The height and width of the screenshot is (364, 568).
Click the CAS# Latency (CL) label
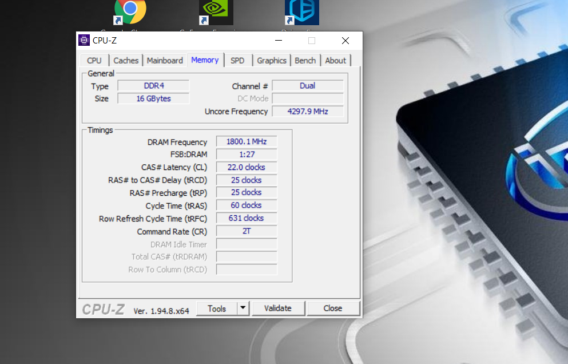click(174, 168)
